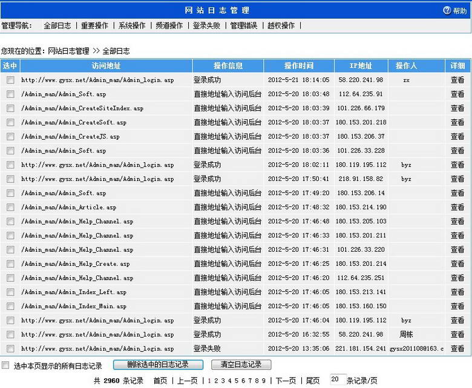This screenshot has height=388, width=472.
Task: View details of the 周栋 operator row
Action: coord(457,335)
